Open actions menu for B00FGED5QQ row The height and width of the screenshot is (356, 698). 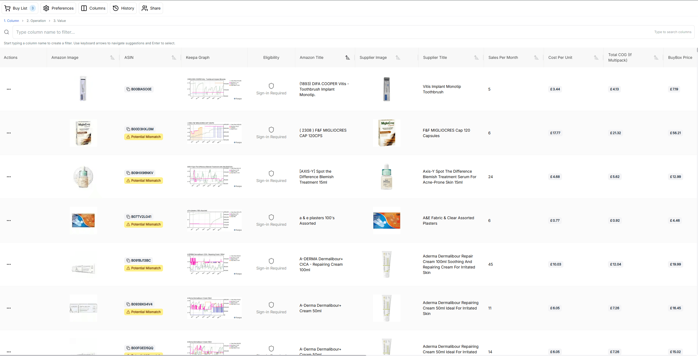[x=9, y=352]
